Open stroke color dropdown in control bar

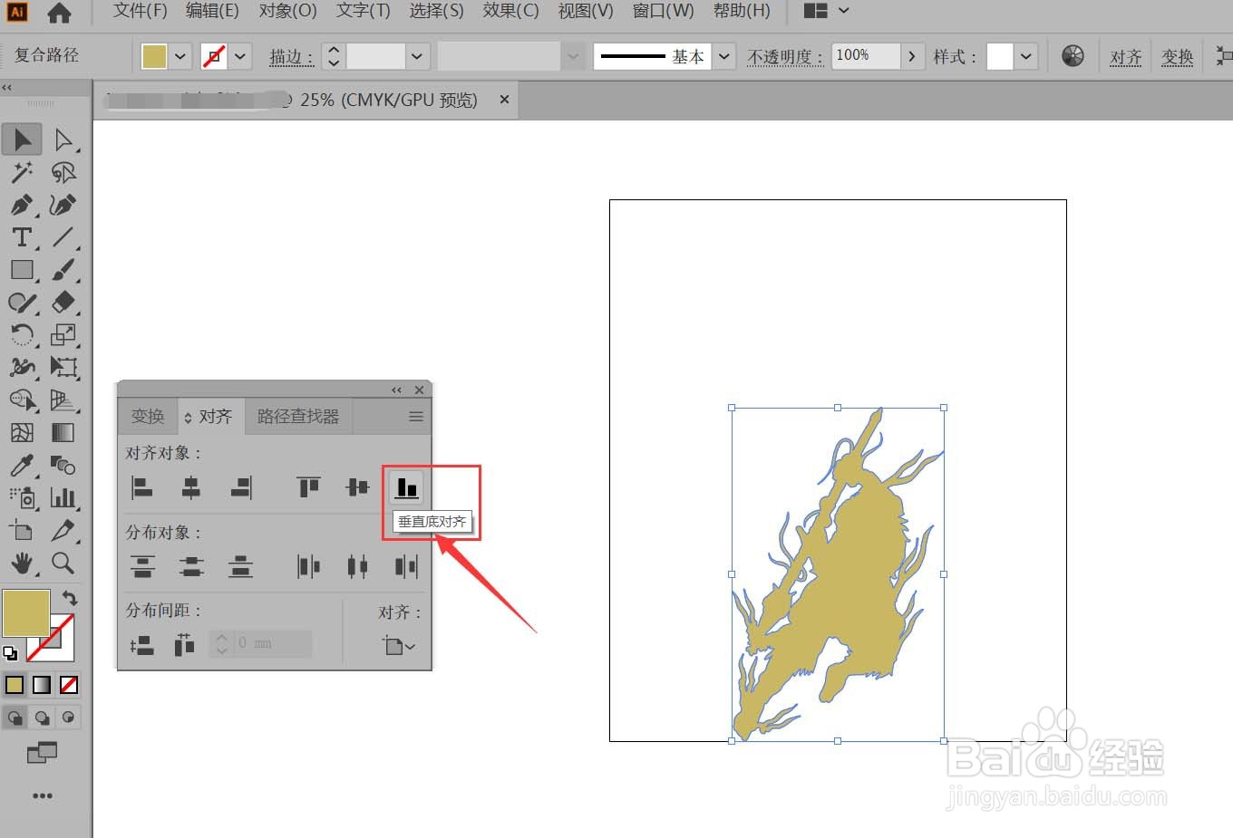pos(240,56)
